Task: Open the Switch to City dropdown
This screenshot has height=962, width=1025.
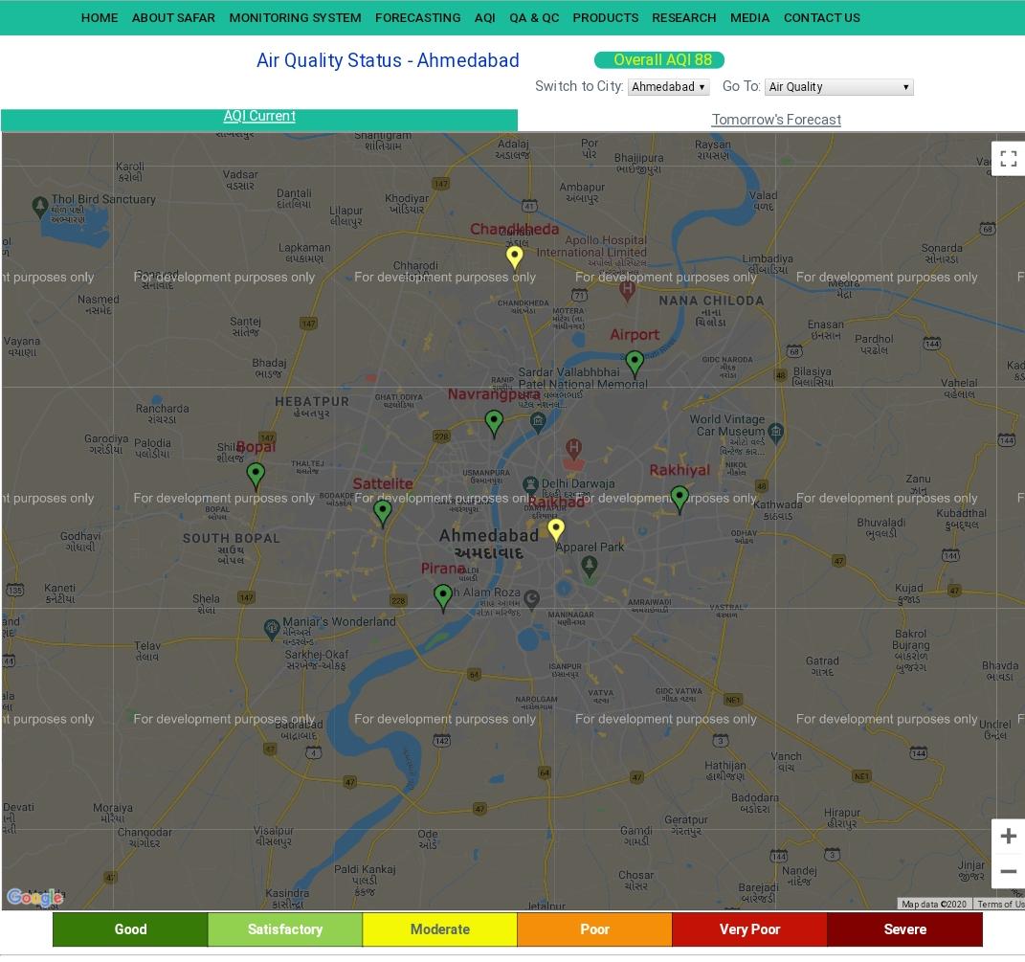Action: [668, 87]
